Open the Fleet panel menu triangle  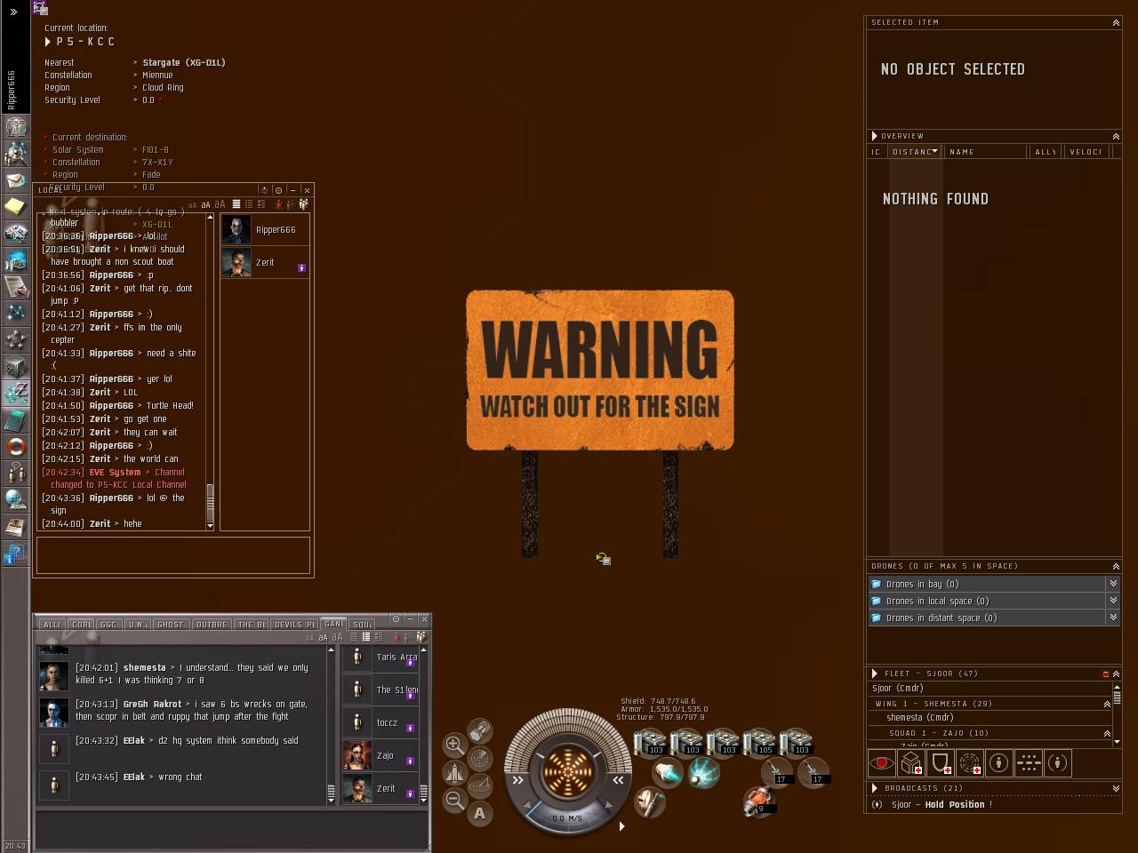pyautogui.click(x=875, y=674)
